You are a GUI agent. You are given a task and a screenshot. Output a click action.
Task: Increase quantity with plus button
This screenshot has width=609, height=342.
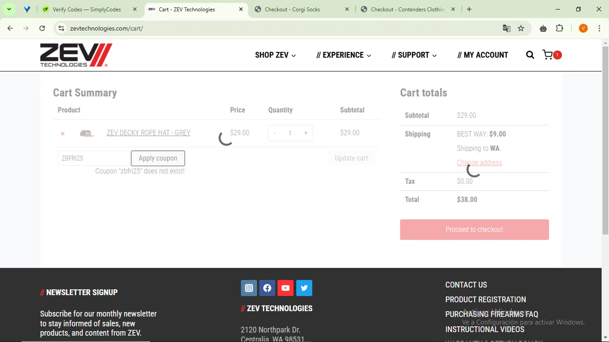coord(306,133)
